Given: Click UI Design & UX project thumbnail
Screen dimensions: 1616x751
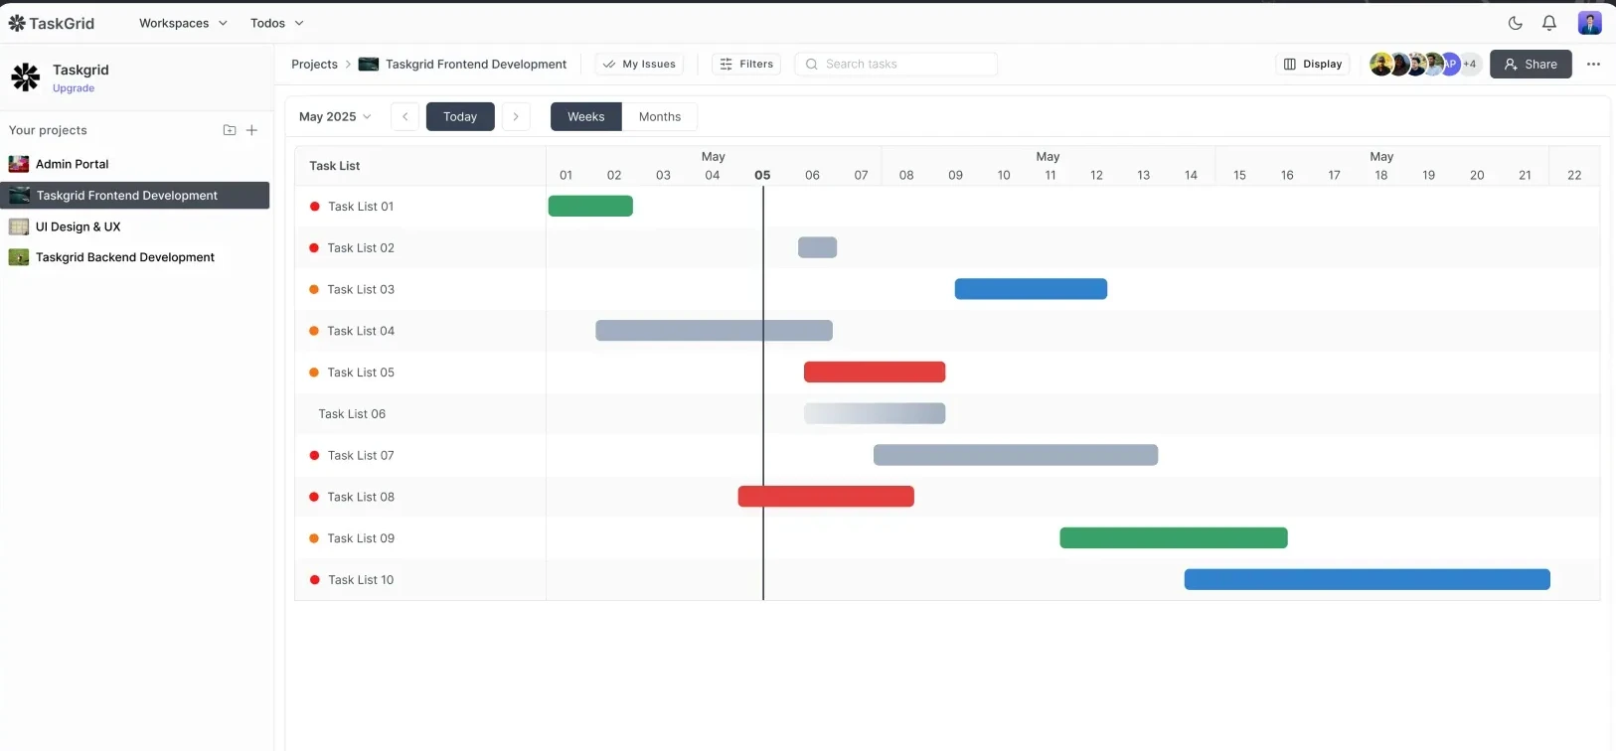Looking at the screenshot, I should [19, 226].
